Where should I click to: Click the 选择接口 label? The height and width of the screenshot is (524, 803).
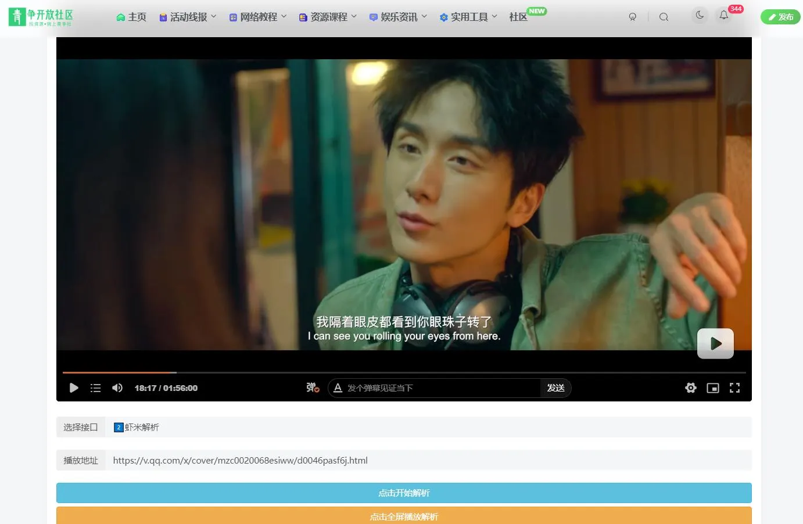click(x=81, y=428)
